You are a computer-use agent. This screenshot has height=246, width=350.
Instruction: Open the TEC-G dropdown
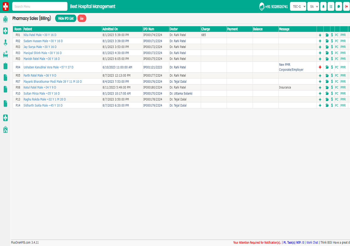(298, 7)
